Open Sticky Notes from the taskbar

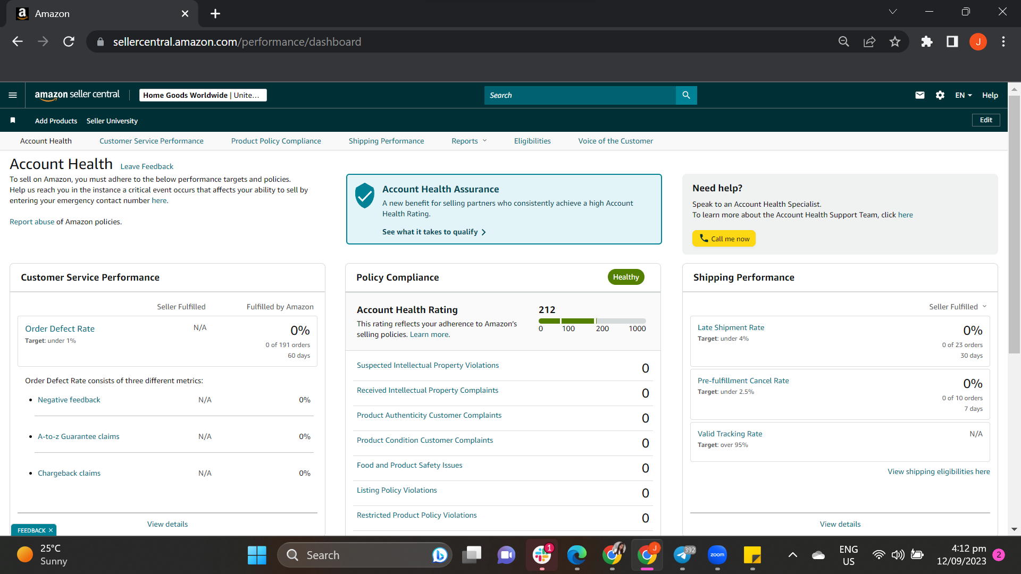click(752, 555)
